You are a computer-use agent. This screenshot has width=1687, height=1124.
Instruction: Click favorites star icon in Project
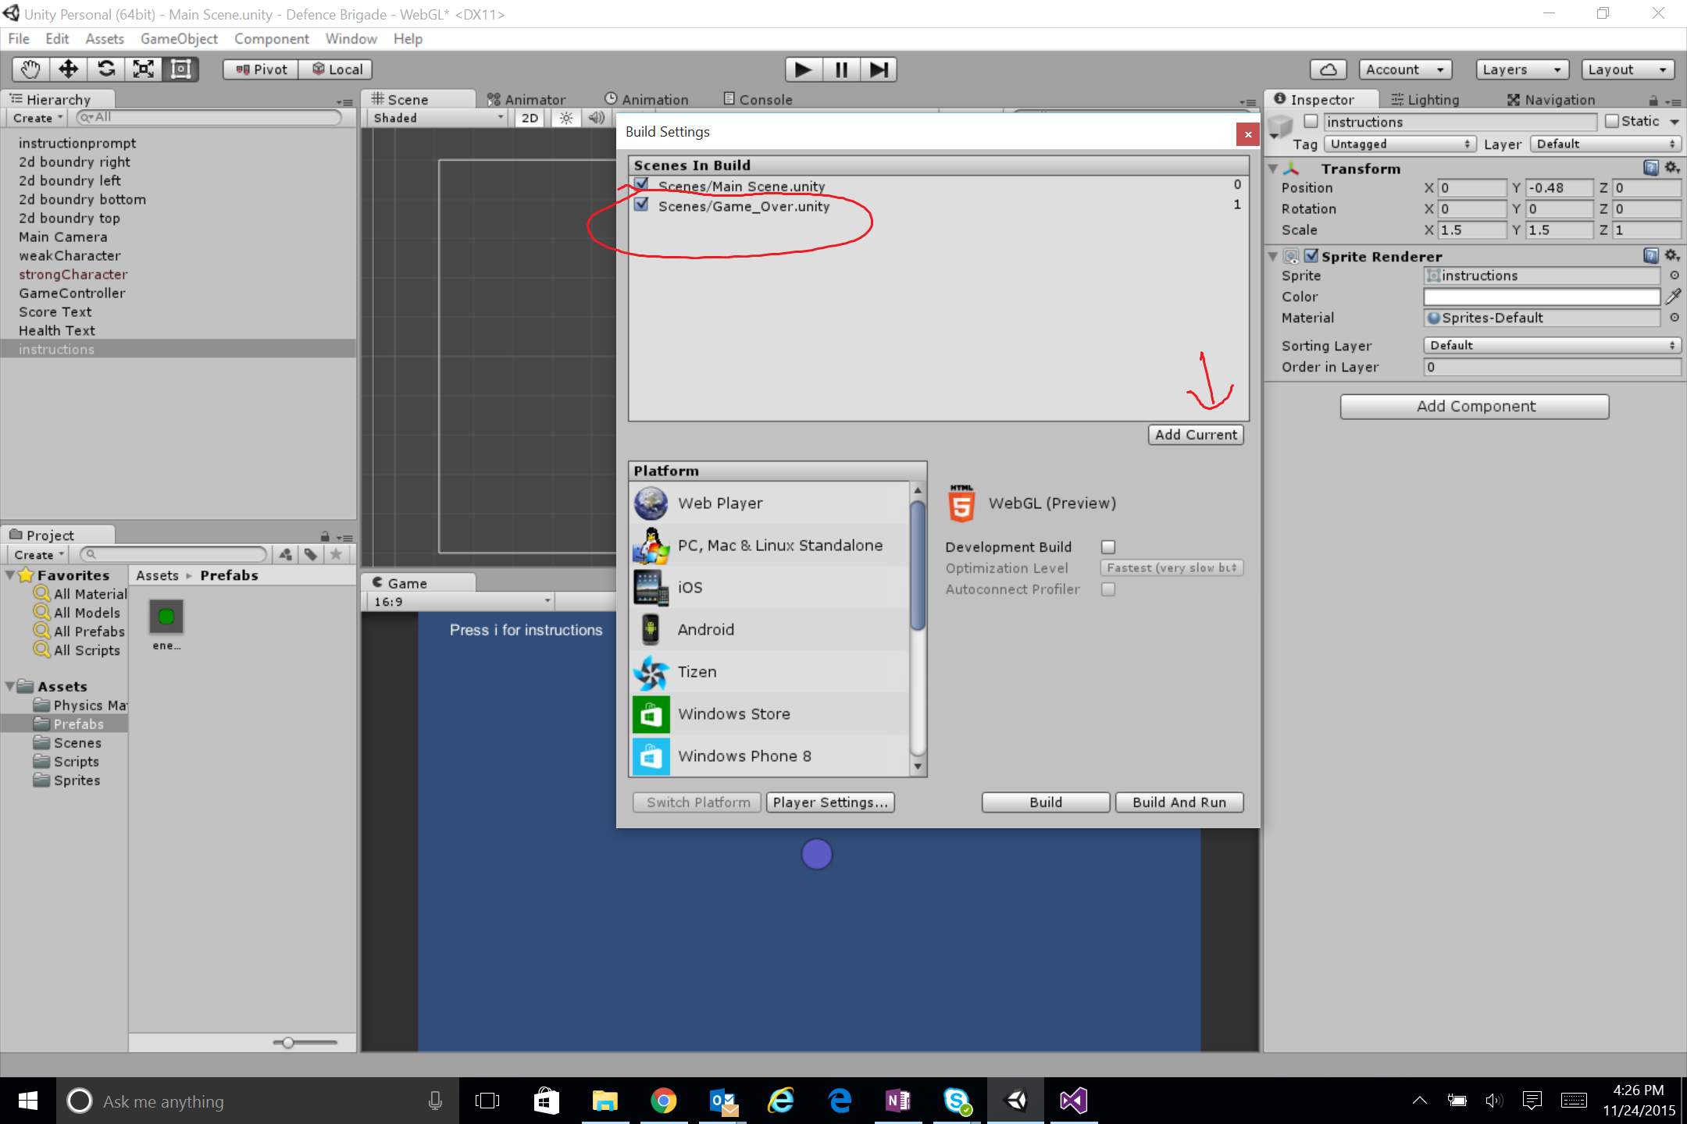(x=336, y=554)
